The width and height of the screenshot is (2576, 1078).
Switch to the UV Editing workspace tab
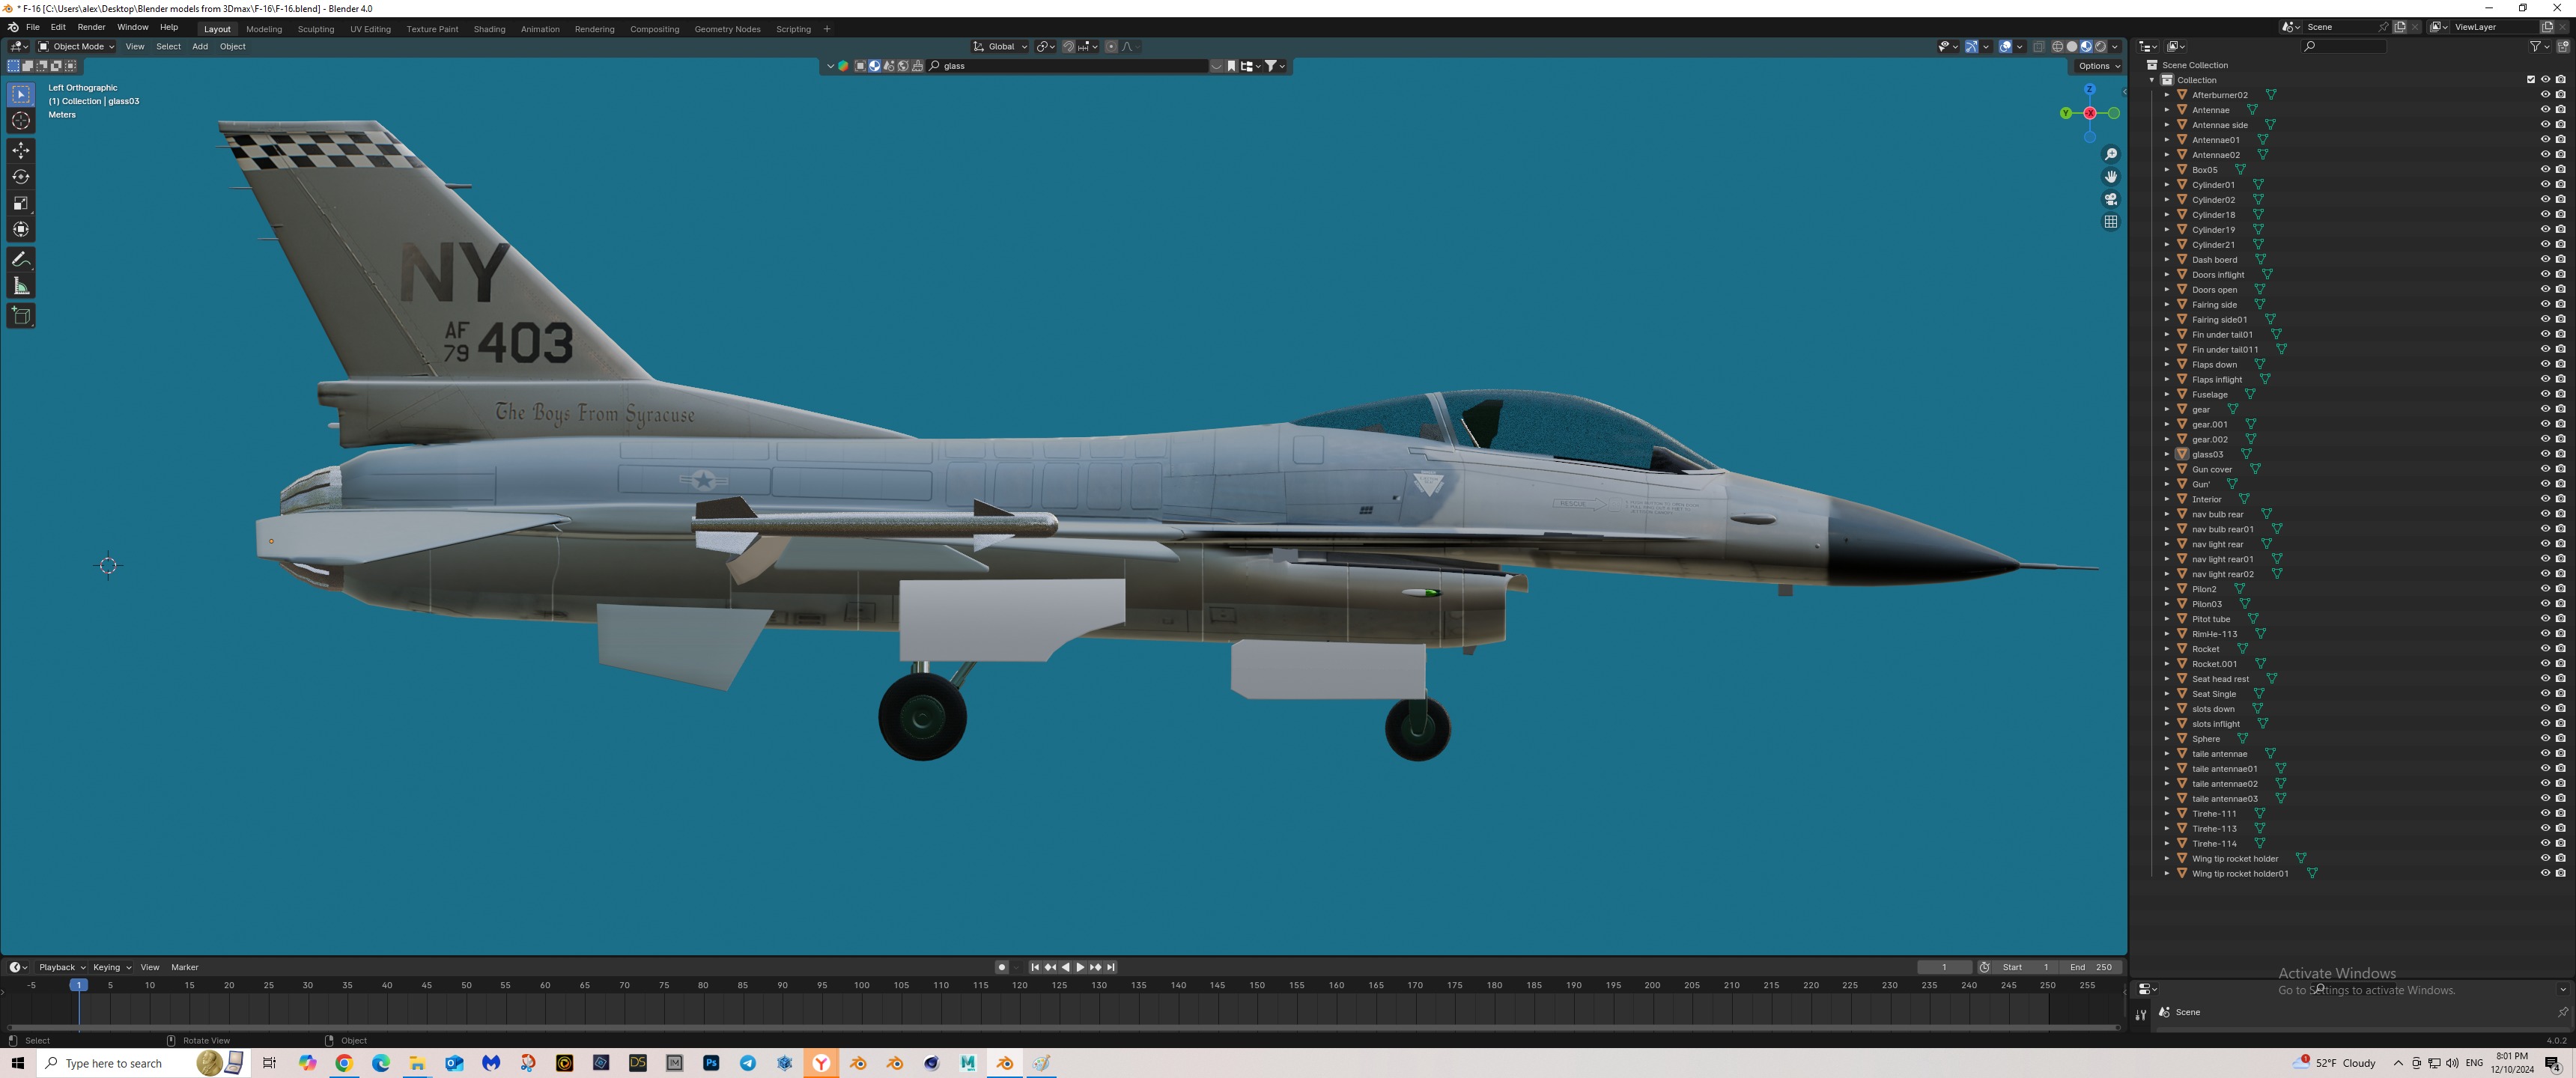[x=370, y=29]
